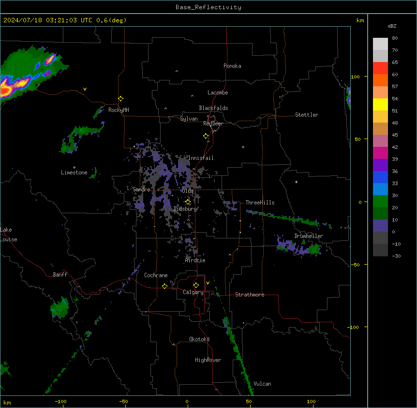Click the Vulcan city label

[263, 384]
